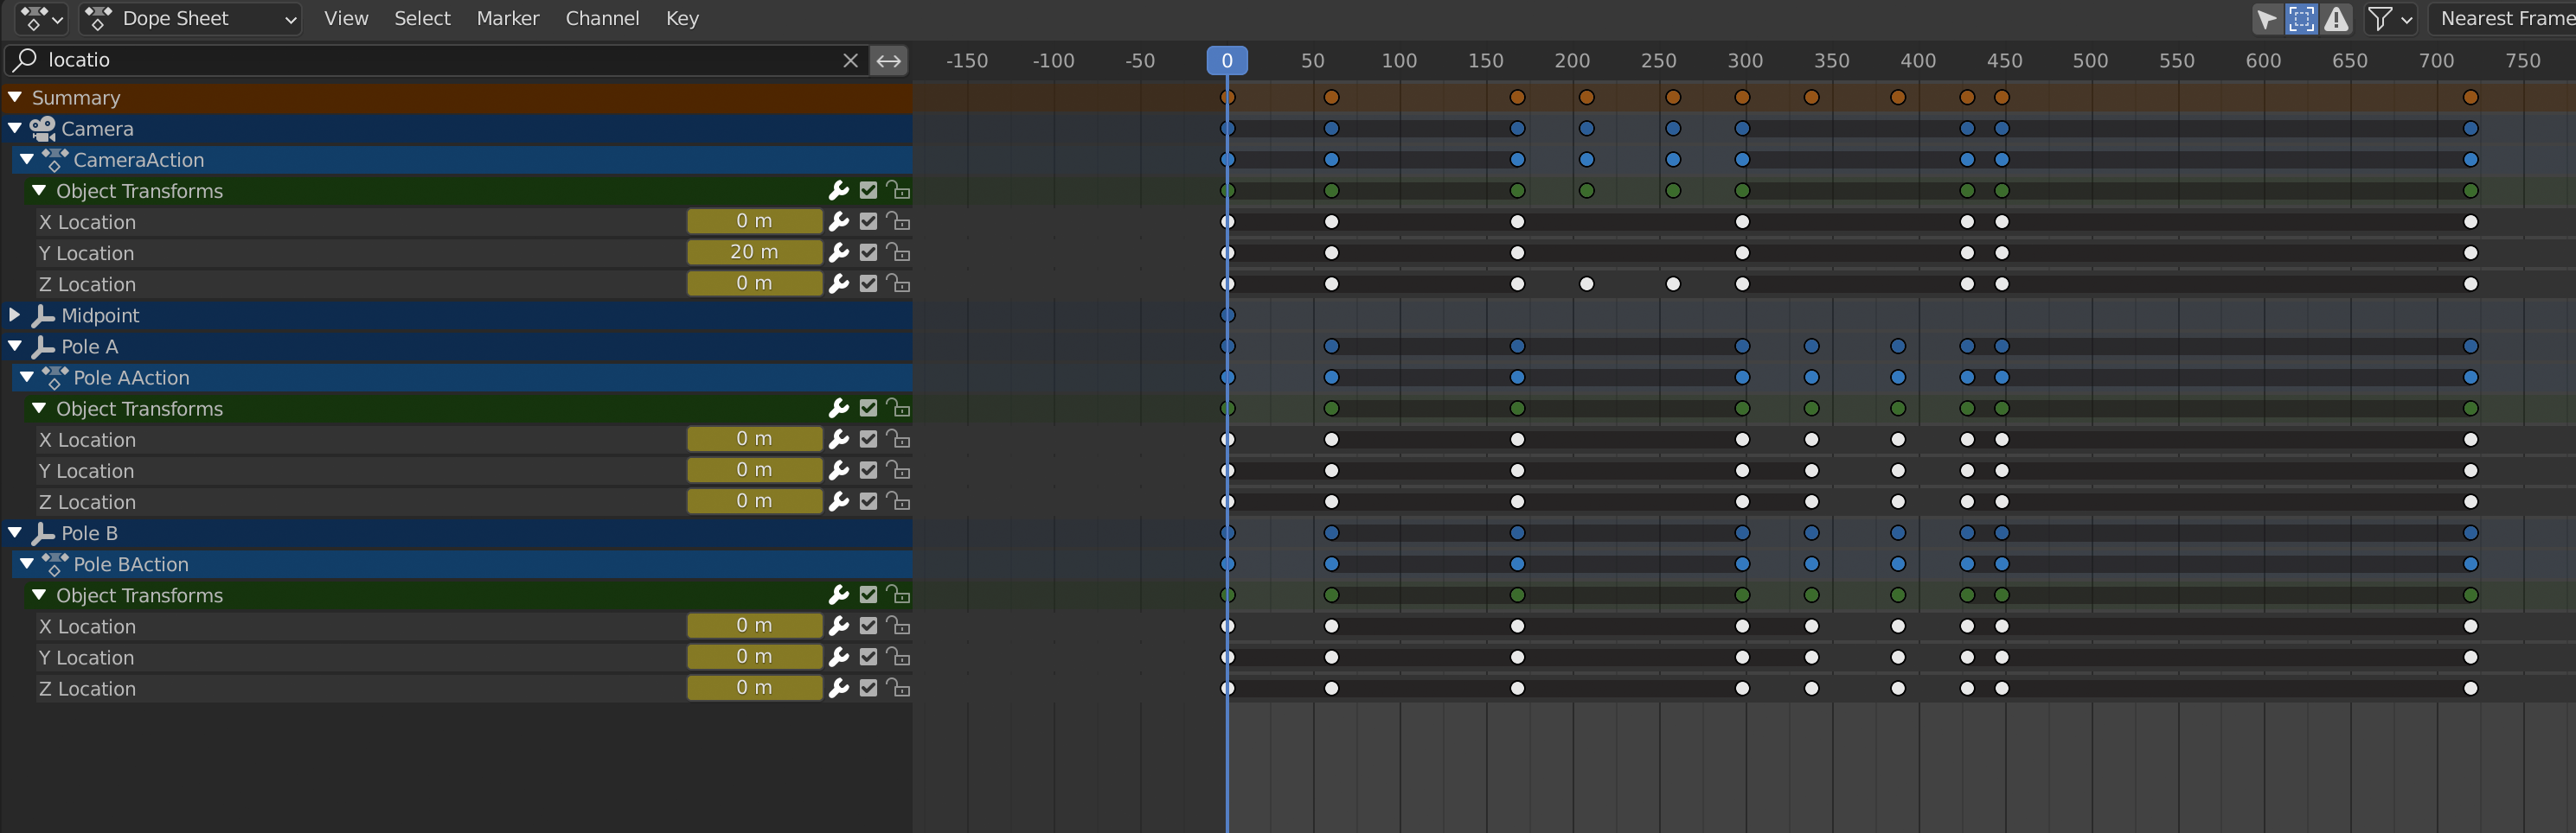Toggle modifiers wrench on Camera Object Transforms
Screen dimensions: 2576x833
(x=839, y=191)
